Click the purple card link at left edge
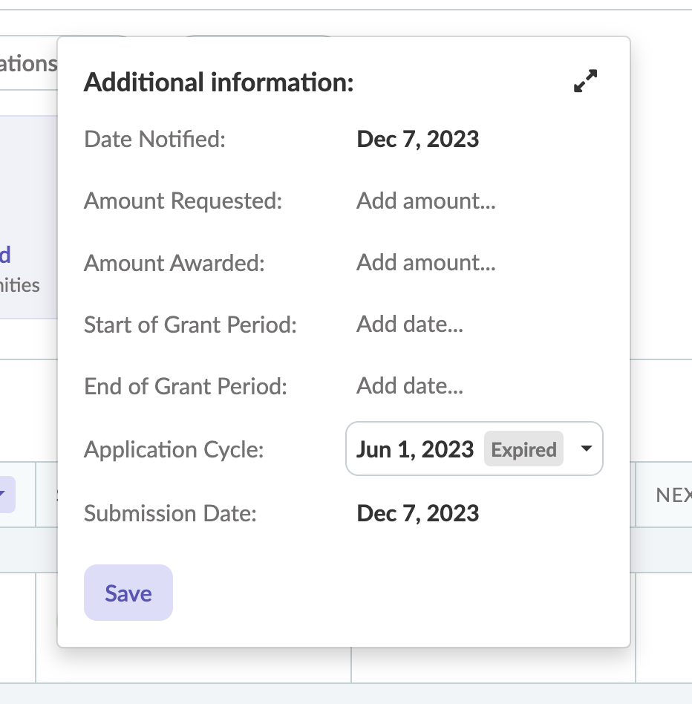This screenshot has width=692, height=704. click(x=5, y=255)
